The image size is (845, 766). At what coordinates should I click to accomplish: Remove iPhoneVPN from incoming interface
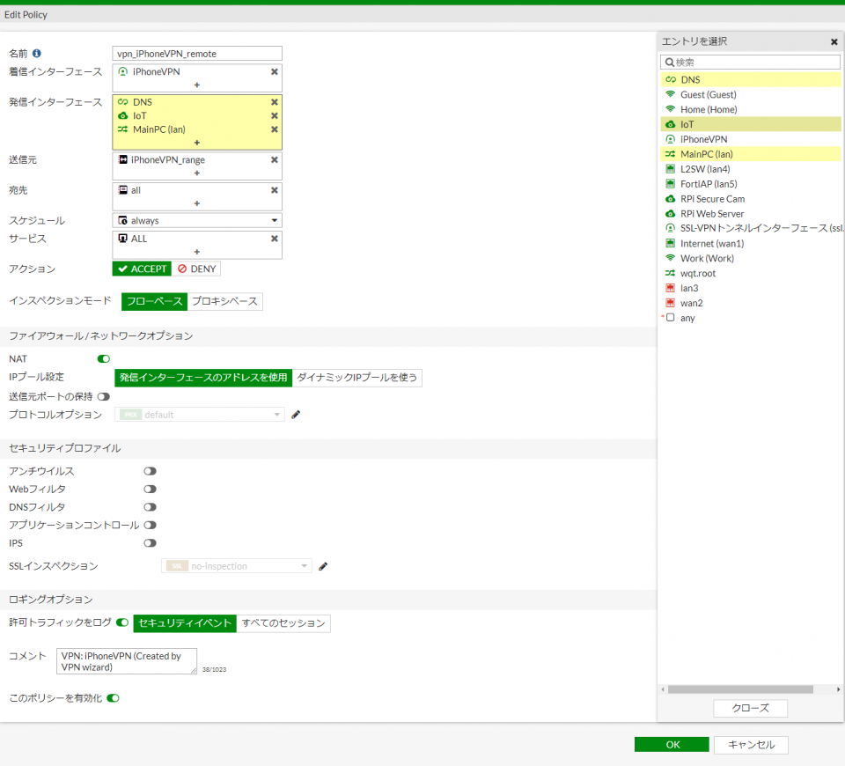point(275,71)
